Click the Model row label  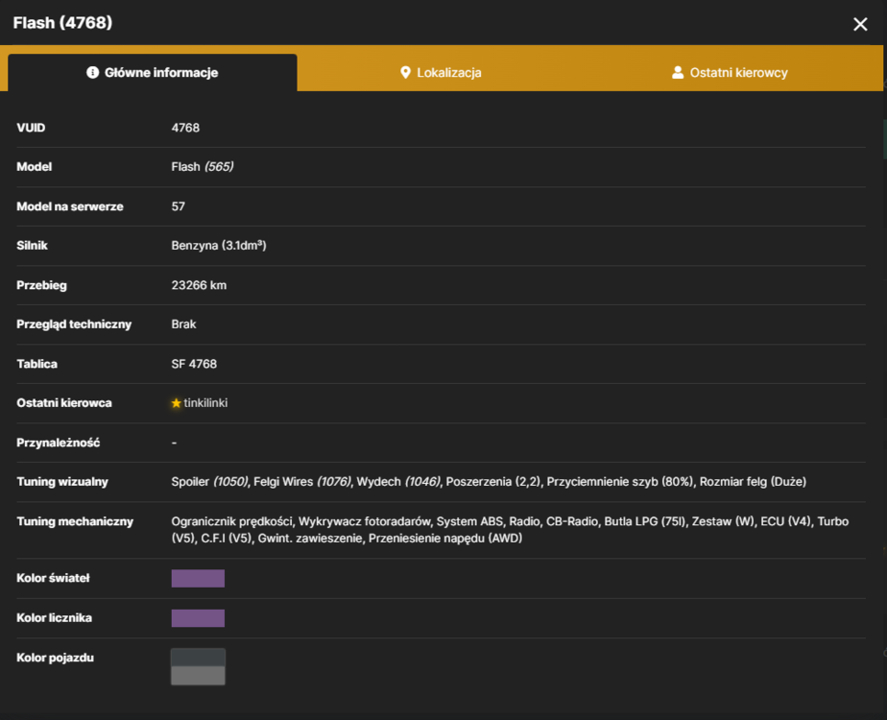[x=34, y=167]
